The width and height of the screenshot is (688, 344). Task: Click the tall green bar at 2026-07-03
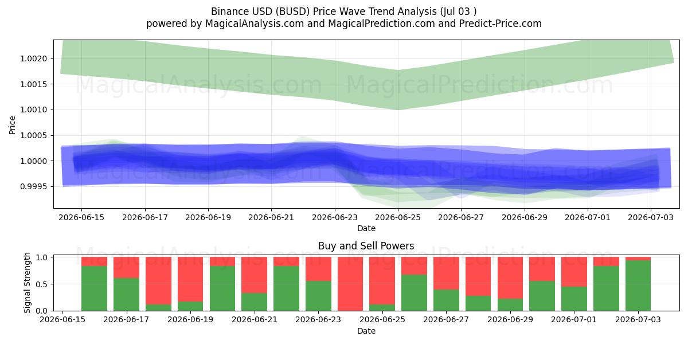click(x=638, y=286)
